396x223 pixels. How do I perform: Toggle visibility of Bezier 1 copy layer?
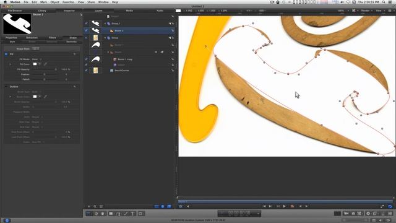[x=87, y=59]
